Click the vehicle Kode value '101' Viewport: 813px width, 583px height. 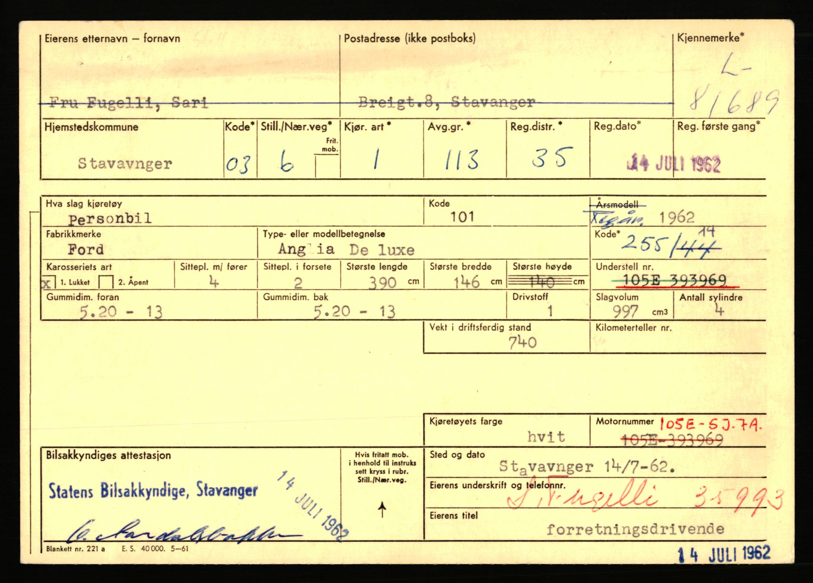pos(462,217)
